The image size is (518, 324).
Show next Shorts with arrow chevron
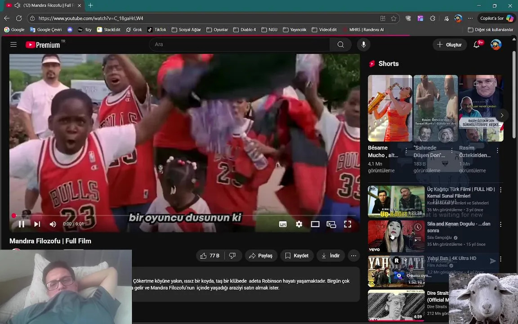501,115
